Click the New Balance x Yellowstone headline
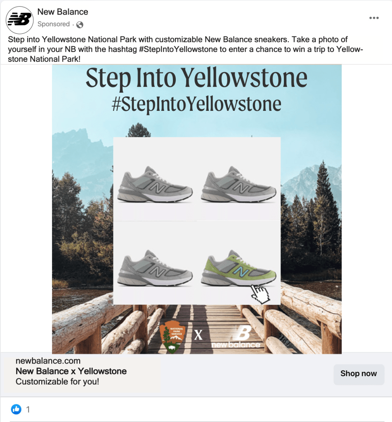Viewport: 392px width, 422px height. (x=71, y=371)
